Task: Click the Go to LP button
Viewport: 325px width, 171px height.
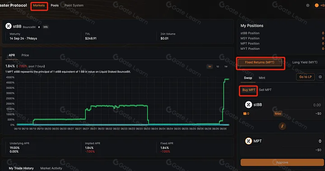Action: pos(306,77)
